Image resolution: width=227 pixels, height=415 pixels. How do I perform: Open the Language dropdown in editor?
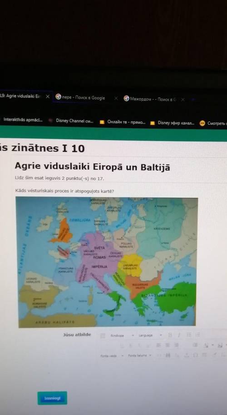click(x=150, y=335)
